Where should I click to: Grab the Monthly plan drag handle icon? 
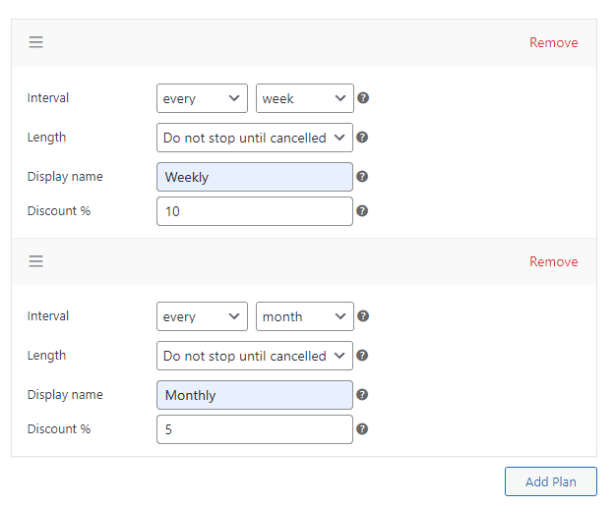35,260
